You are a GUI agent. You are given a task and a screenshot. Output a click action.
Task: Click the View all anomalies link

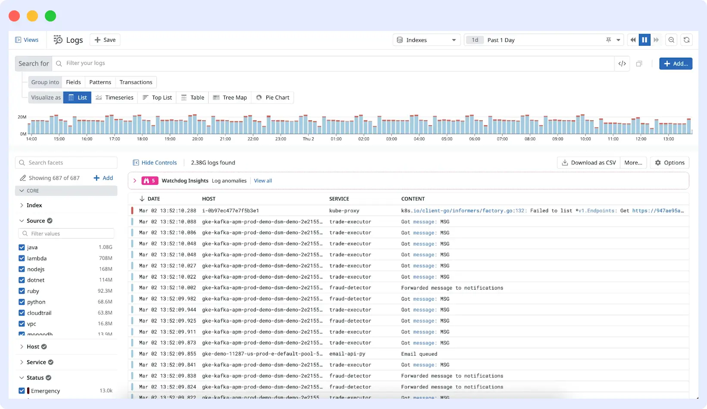pos(263,180)
